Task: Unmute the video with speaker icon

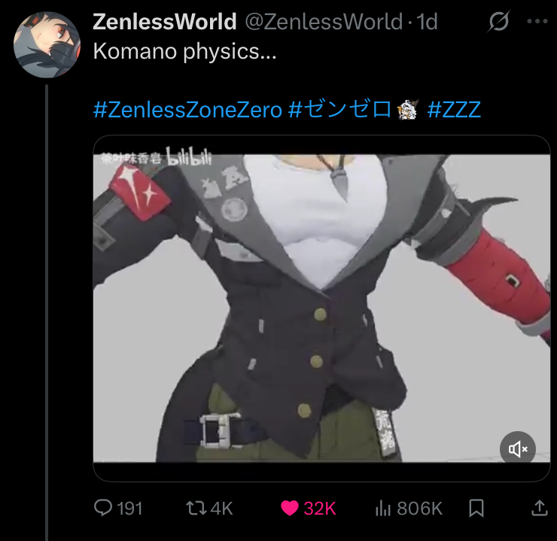Action: coord(518,449)
